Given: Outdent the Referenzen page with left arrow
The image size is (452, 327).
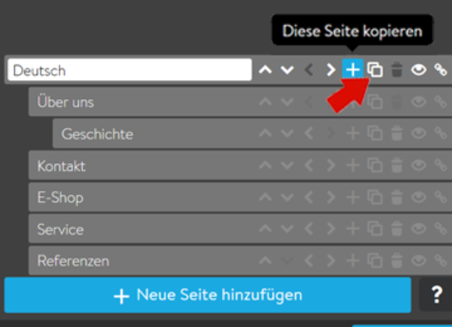Looking at the screenshot, I should point(309,261).
